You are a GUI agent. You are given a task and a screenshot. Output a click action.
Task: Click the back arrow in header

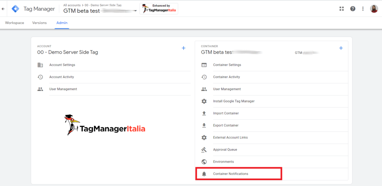tap(3, 9)
